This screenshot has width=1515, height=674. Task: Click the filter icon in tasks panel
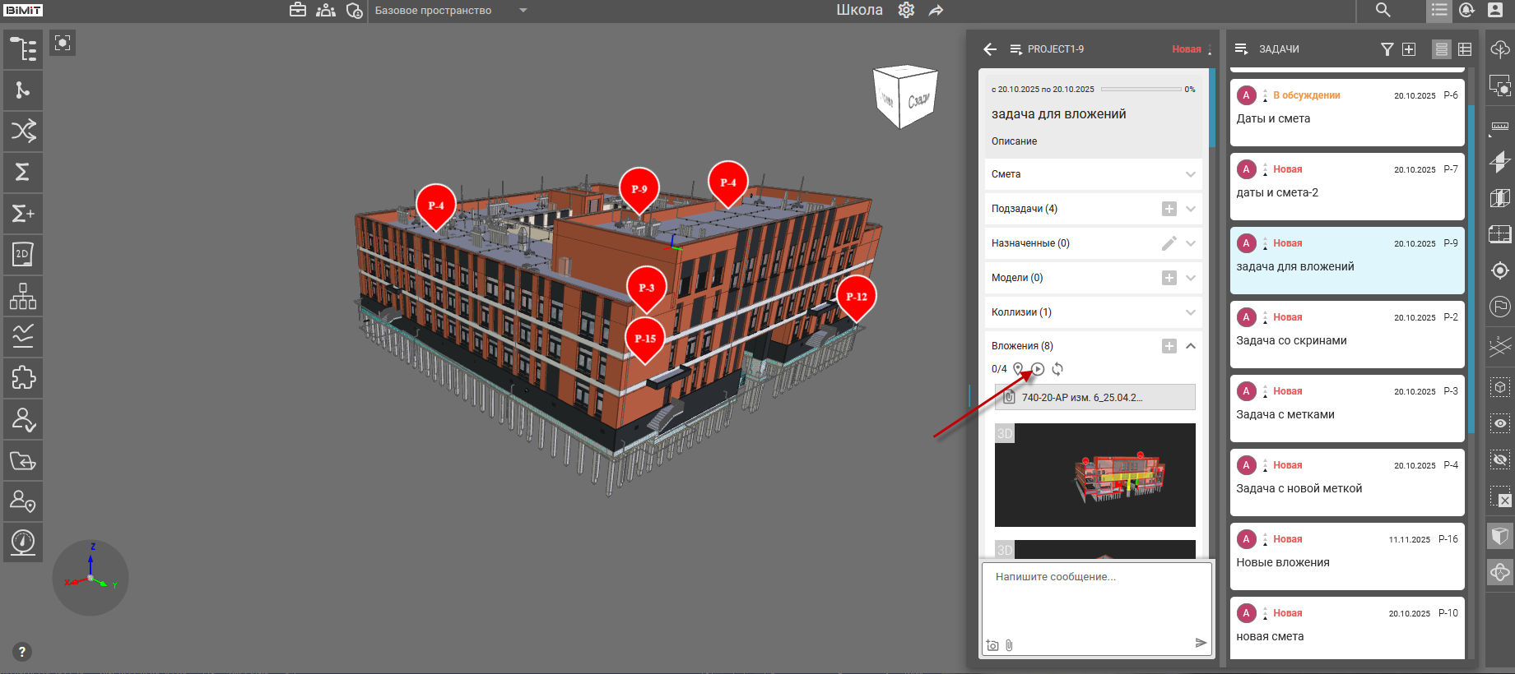click(x=1387, y=49)
